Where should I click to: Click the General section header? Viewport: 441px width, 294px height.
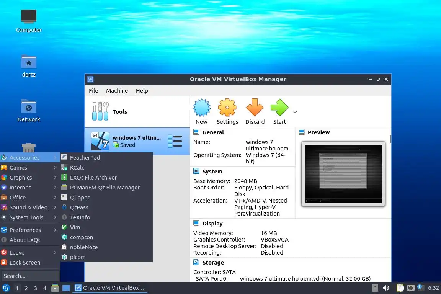click(213, 132)
